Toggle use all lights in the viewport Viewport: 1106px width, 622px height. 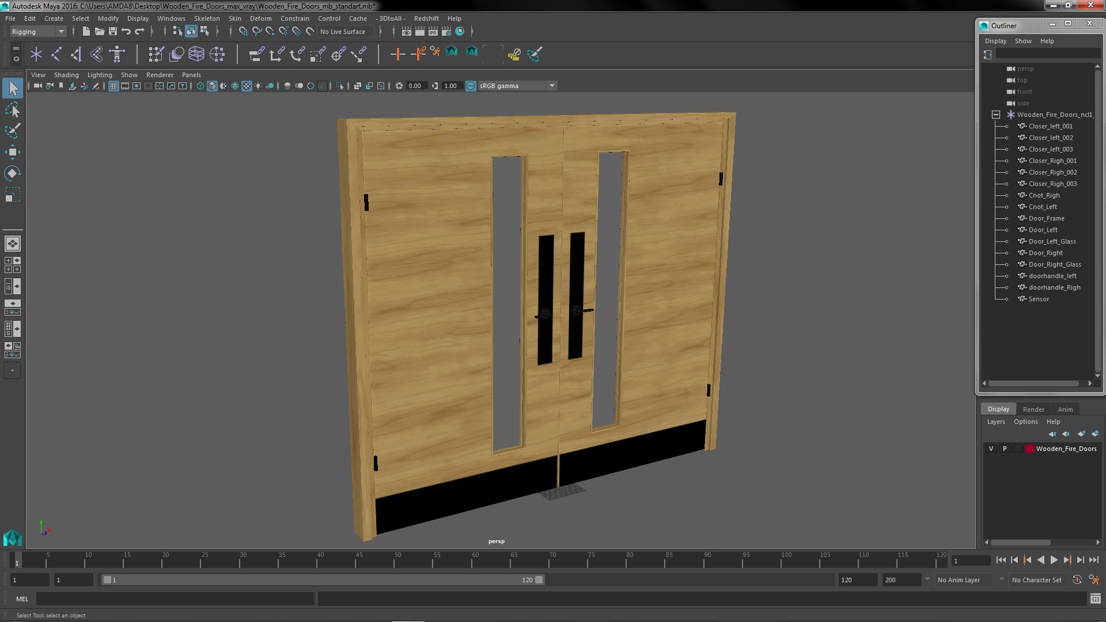[258, 86]
